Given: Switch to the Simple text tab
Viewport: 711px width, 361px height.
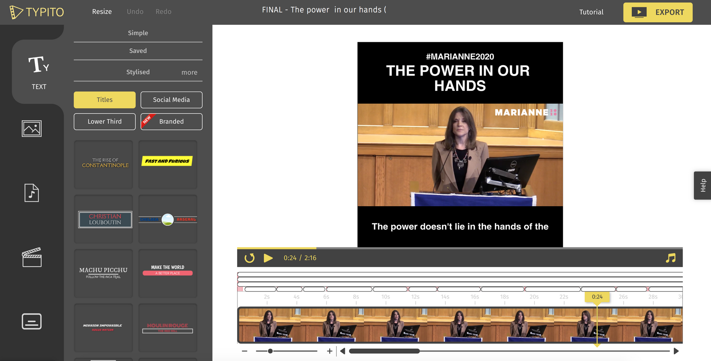Looking at the screenshot, I should [138, 33].
